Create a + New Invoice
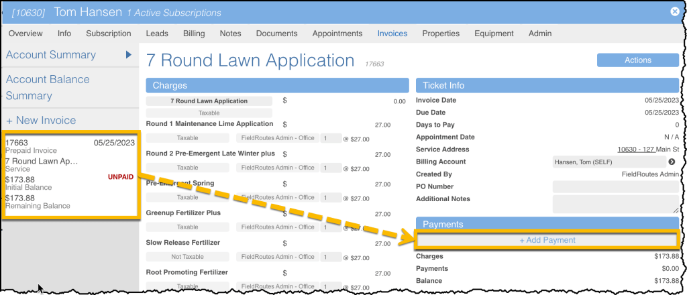 pyautogui.click(x=41, y=121)
